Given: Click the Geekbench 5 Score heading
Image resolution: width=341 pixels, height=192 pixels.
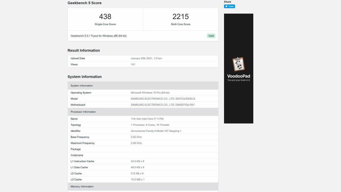Looking at the screenshot, I should pyautogui.click(x=84, y=3).
